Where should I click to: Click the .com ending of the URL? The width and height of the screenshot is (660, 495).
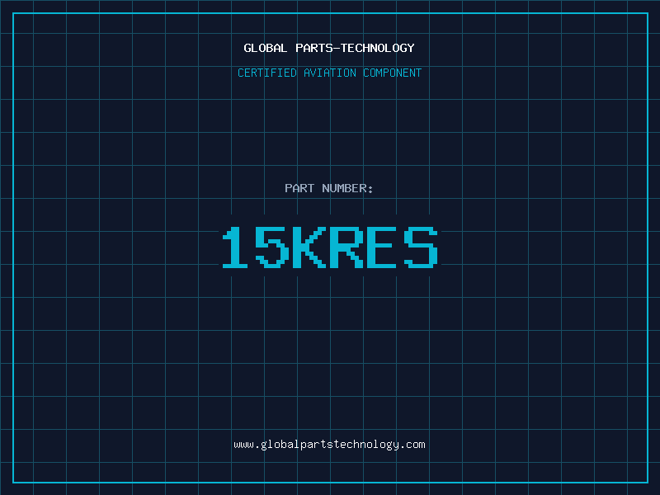click(x=412, y=444)
